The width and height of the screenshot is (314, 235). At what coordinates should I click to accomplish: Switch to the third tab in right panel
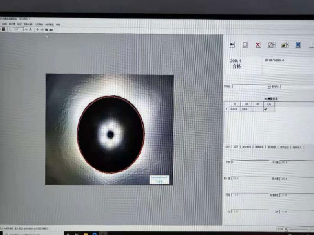pyautogui.click(x=246, y=147)
